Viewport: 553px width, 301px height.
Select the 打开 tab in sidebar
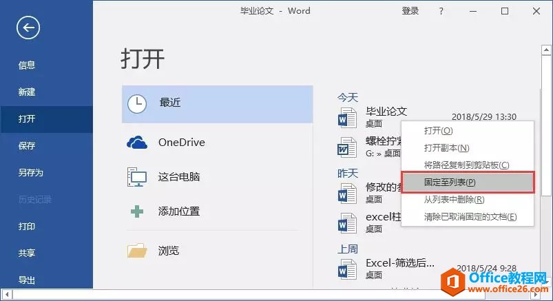(46, 119)
